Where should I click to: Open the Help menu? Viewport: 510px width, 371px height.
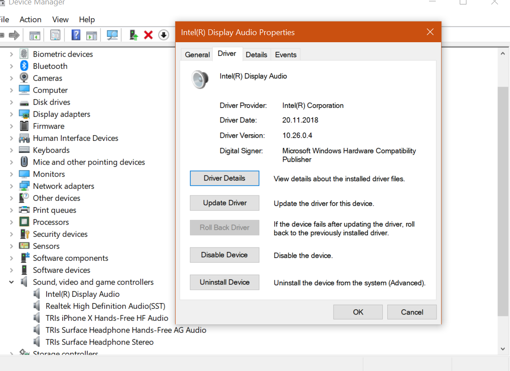pyautogui.click(x=87, y=20)
